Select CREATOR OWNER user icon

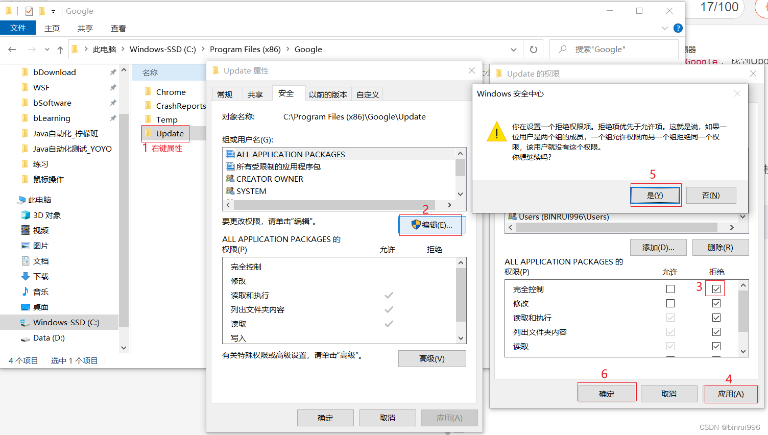230,179
